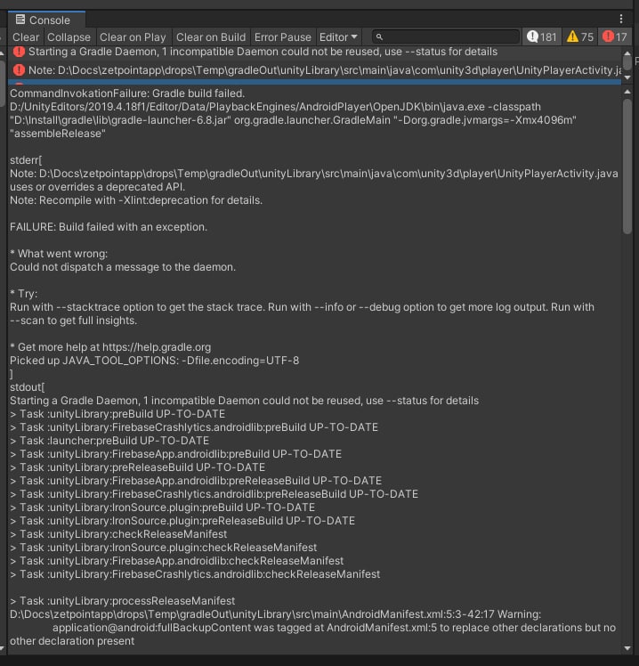Click the Console tab icon
This screenshot has width=639, height=666.
pos(20,20)
